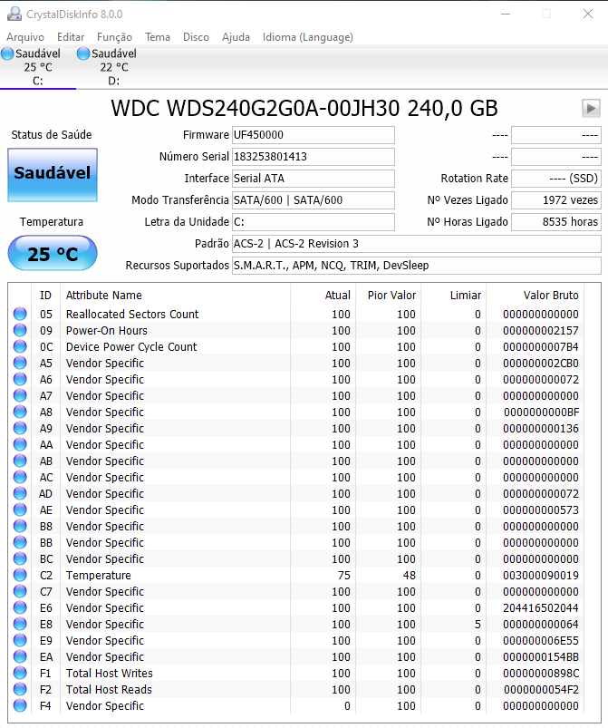Click the Pior Valor column header
The width and height of the screenshot is (608, 728).
coord(389,296)
